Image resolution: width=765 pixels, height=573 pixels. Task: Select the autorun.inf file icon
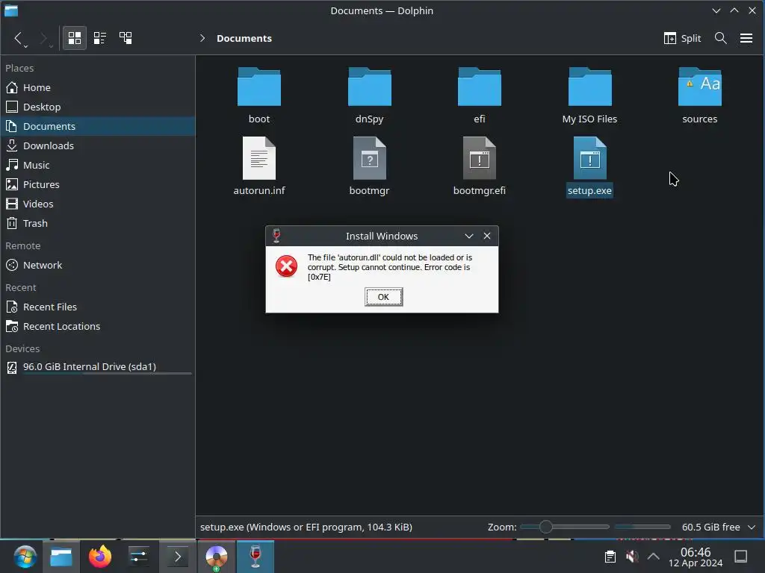pos(259,158)
